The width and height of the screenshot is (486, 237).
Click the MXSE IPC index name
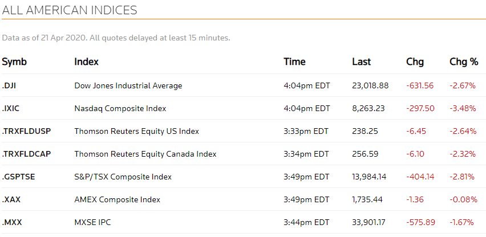pos(92,222)
